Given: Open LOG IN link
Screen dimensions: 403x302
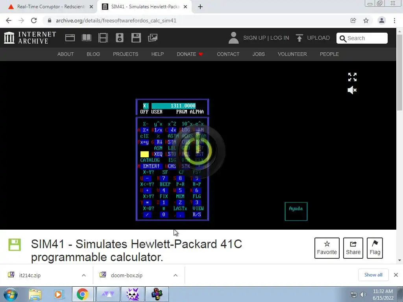Looking at the screenshot, I should (x=280, y=38).
